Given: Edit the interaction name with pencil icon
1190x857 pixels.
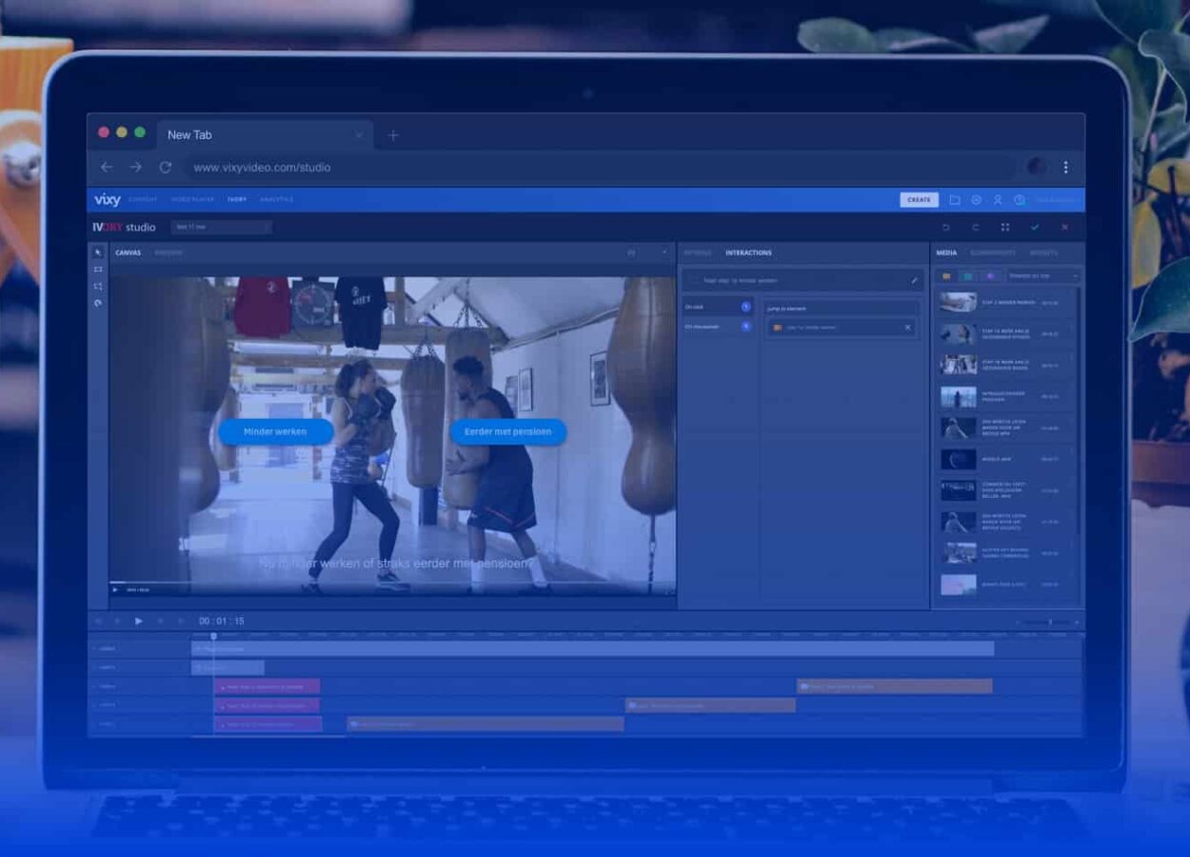Looking at the screenshot, I should pos(914,281).
